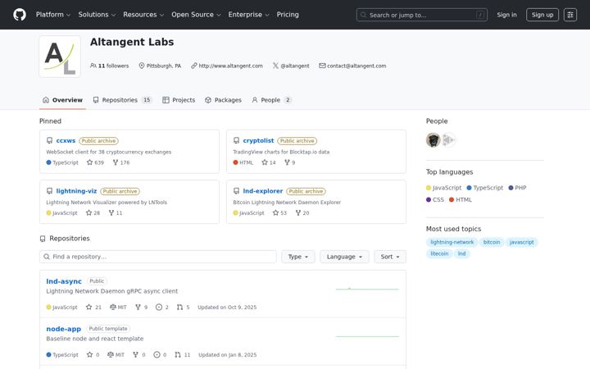Open the ccxws repository

[x=66, y=140]
